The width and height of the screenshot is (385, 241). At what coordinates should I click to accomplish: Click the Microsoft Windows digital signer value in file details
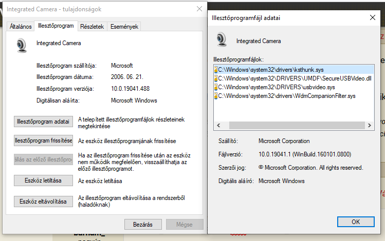pos(281,181)
